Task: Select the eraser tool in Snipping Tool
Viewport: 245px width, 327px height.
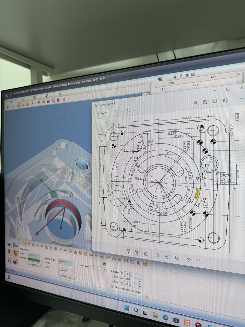Action: pyautogui.click(x=146, y=253)
